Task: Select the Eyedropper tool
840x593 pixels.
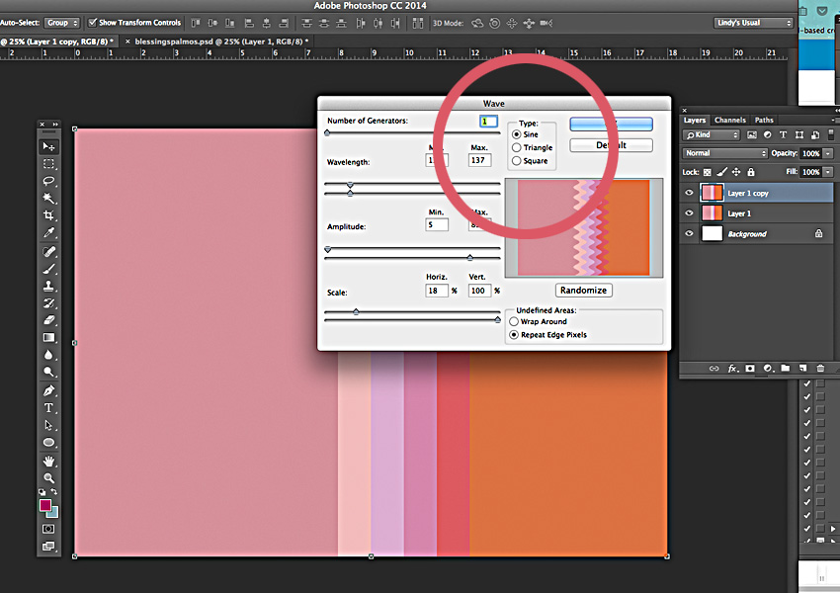Action: tap(48, 233)
